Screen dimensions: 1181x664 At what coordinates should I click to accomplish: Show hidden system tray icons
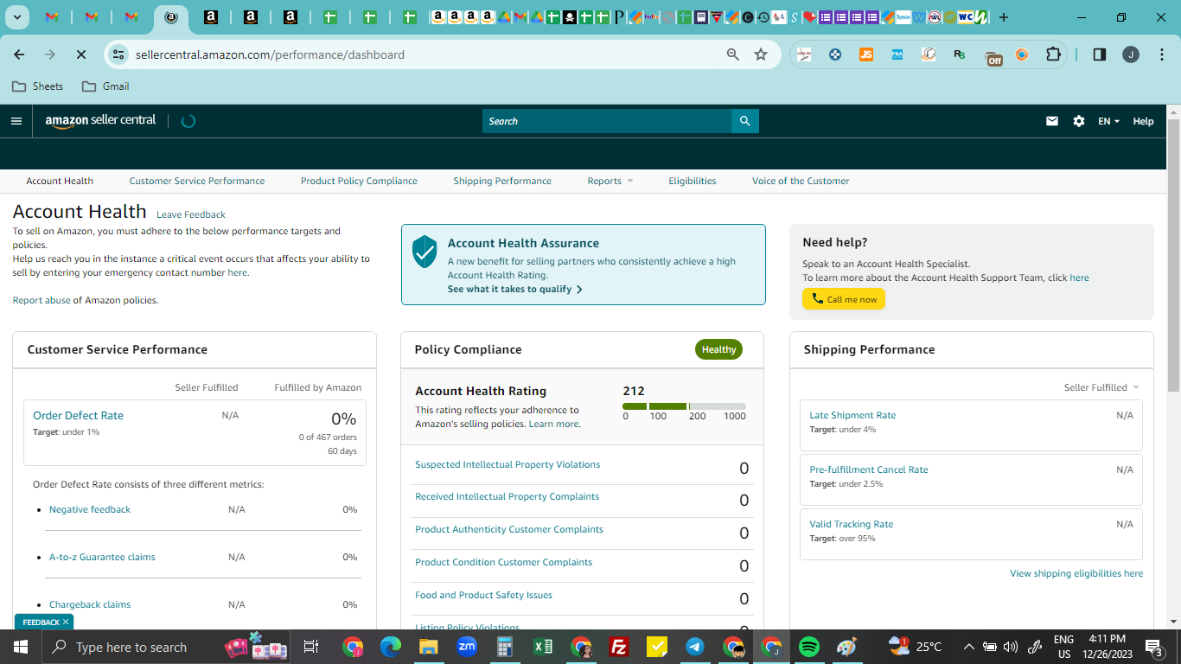click(x=968, y=647)
